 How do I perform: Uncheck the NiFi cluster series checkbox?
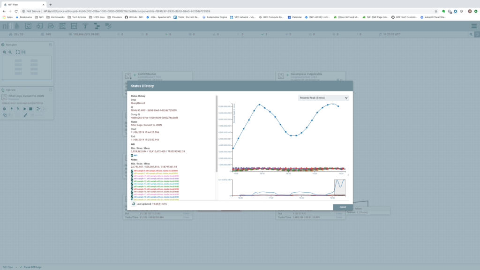click(132, 155)
